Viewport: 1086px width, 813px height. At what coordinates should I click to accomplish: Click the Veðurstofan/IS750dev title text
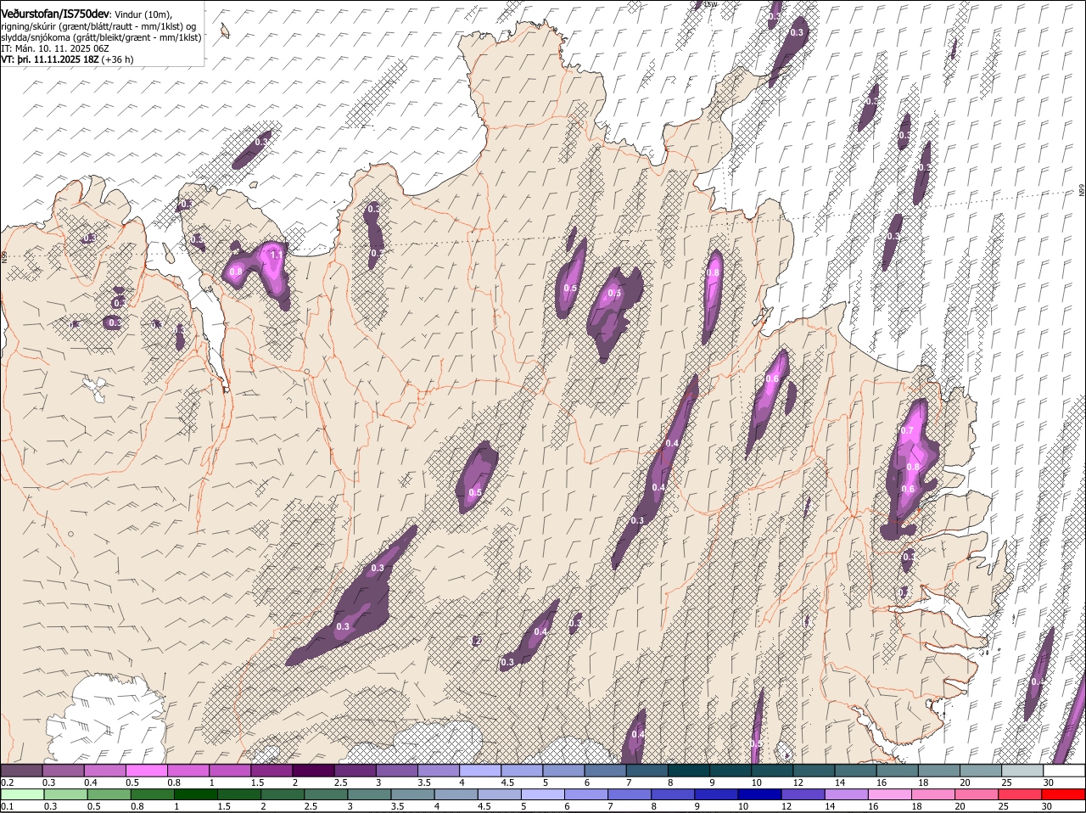[x=55, y=14]
